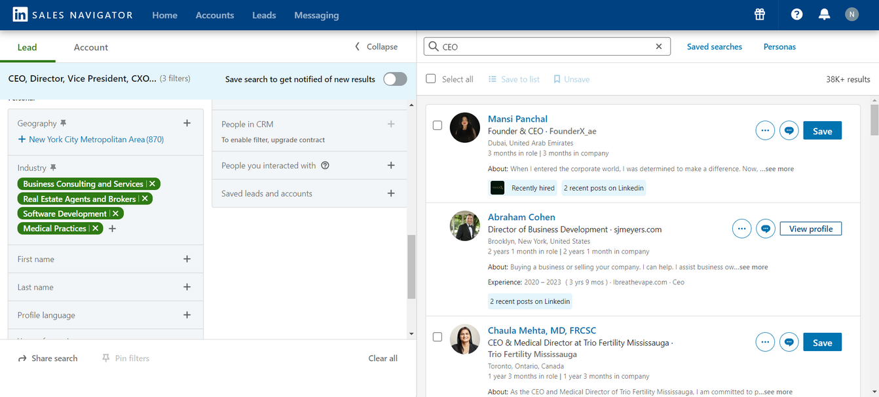Message Chaula Mehta via chat icon

[789, 342]
